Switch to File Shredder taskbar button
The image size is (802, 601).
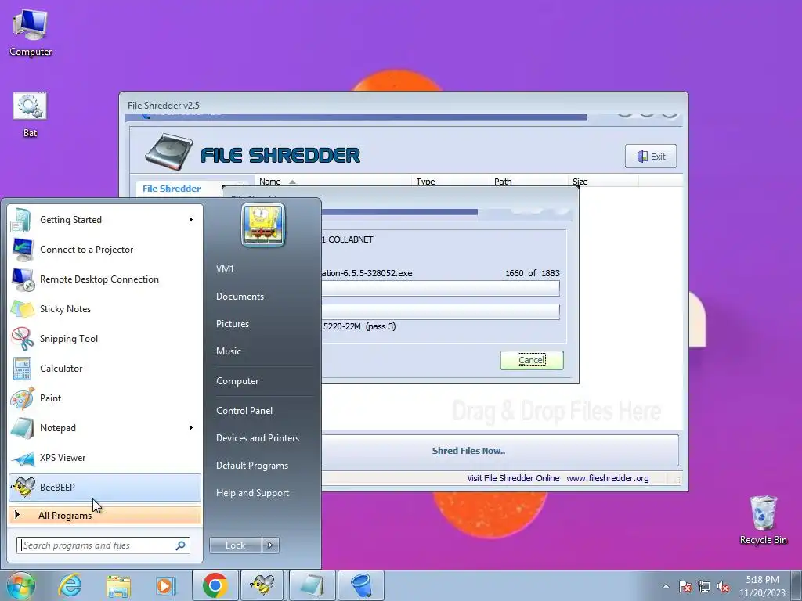[361, 585]
